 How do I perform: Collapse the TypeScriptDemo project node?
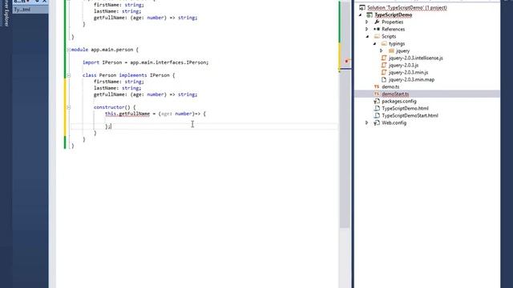click(x=361, y=15)
